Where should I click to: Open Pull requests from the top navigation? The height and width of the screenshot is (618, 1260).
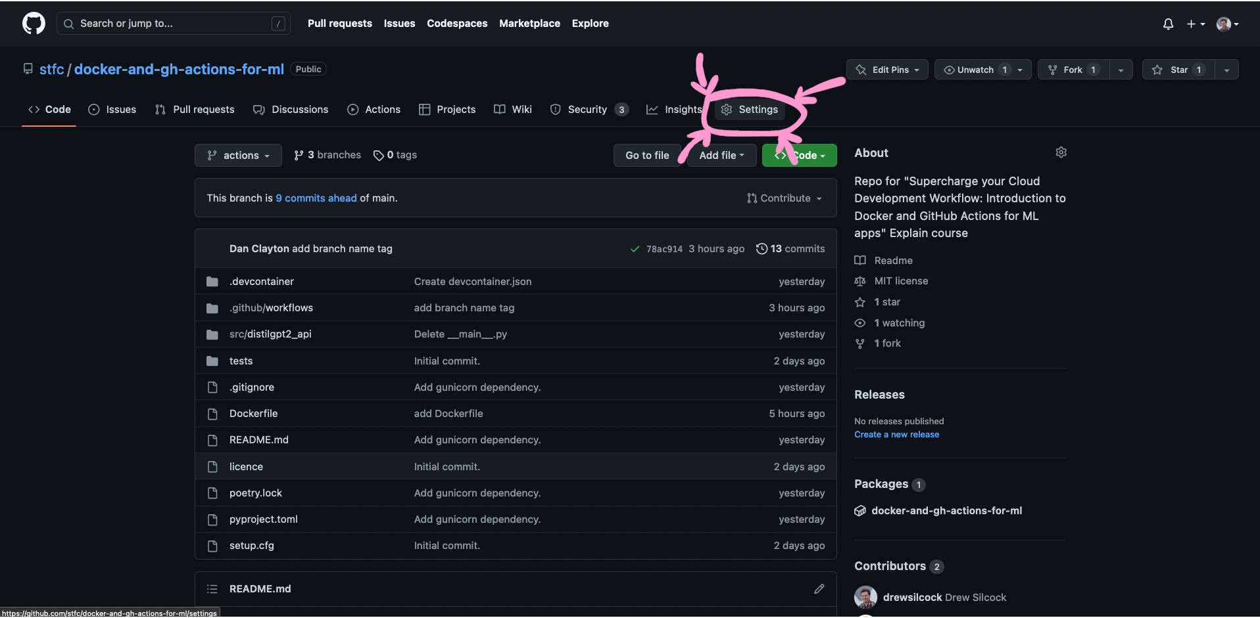[340, 23]
